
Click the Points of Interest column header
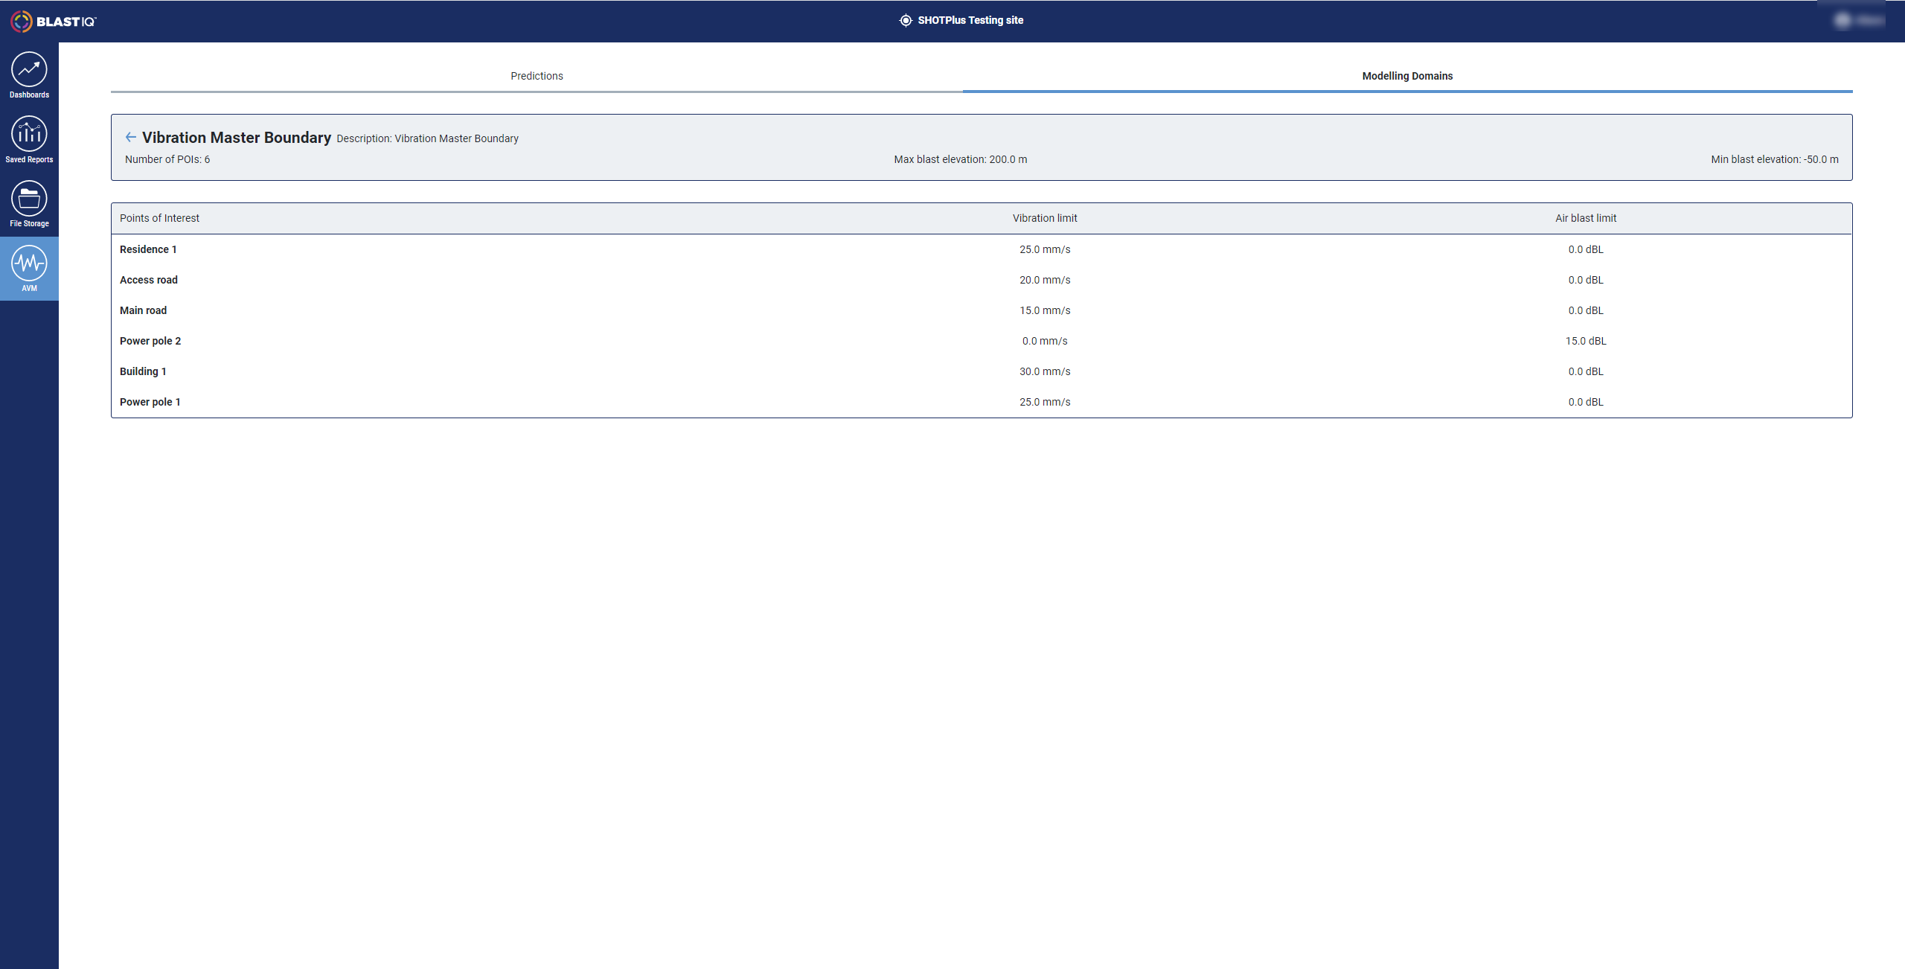(x=159, y=218)
